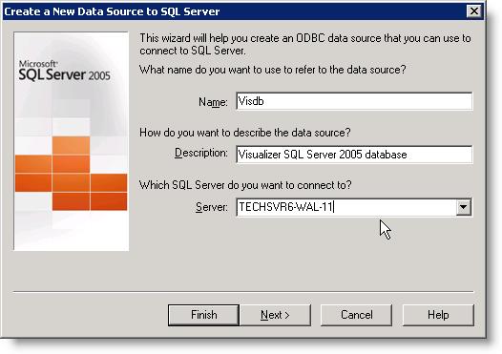Screen dimensions: 502x354
Task: Select the Name: label
Action: (213, 102)
